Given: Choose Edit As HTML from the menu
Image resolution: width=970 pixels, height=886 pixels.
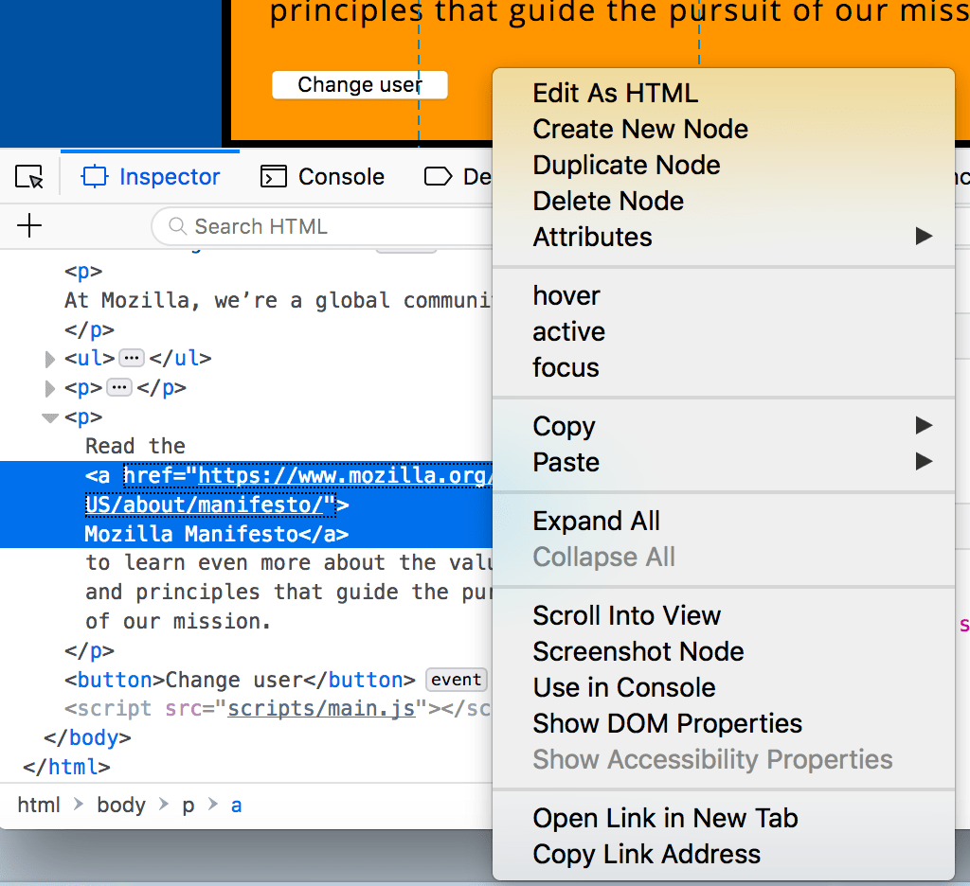Looking at the screenshot, I should pos(616,93).
